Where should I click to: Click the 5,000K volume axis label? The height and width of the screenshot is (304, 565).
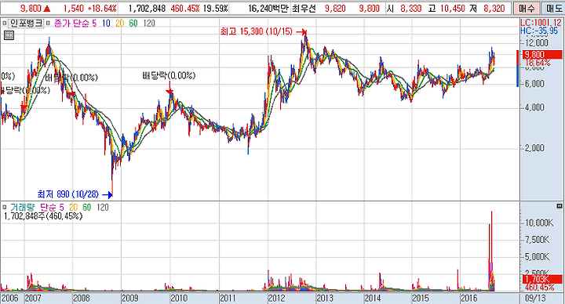pyautogui.click(x=537, y=257)
